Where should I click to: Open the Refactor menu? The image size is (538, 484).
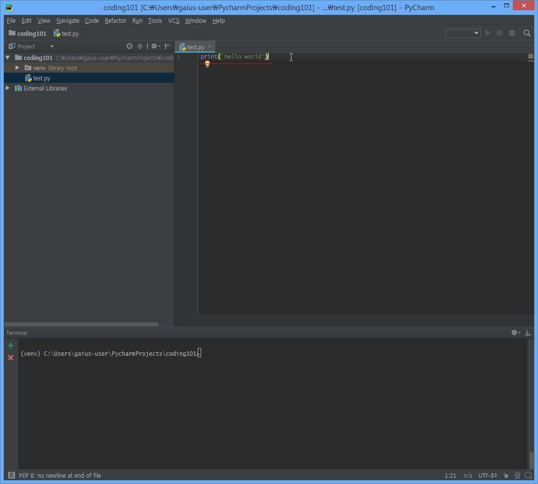pyautogui.click(x=115, y=21)
